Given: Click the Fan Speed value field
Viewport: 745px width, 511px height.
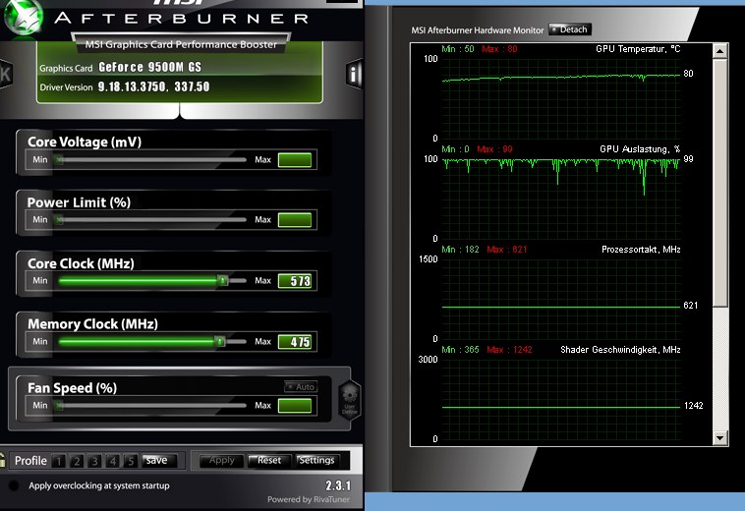Looking at the screenshot, I should pos(295,406).
